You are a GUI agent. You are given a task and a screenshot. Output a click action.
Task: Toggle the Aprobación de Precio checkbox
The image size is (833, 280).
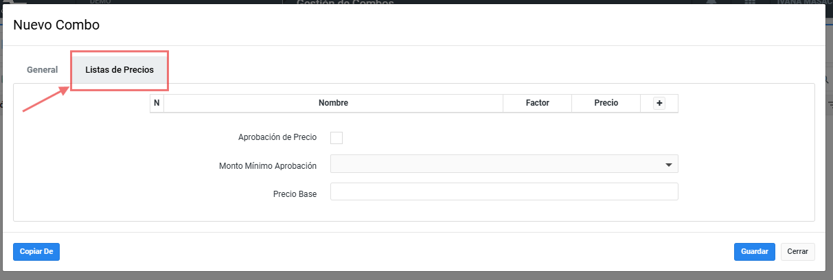[x=336, y=138]
